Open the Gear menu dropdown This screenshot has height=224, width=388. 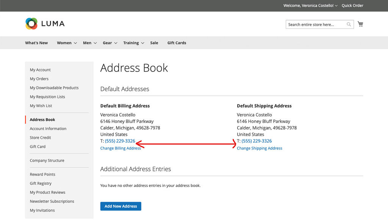[110, 43]
